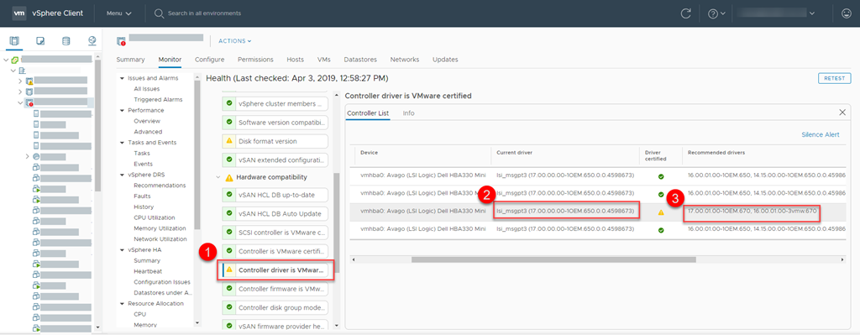Click the search magnifier icon
This screenshot has width=860, height=335.
(x=159, y=13)
